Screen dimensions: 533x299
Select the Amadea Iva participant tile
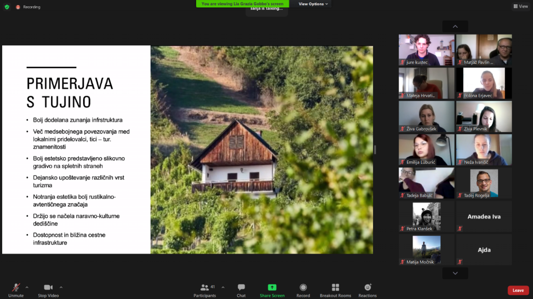click(484, 216)
